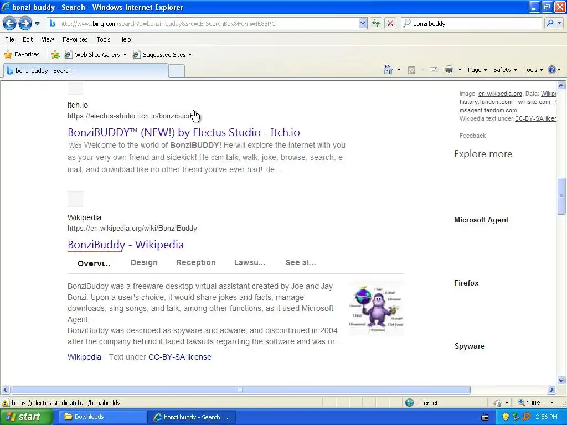
Task: Select the Reception tab of Wikipedia result
Action: 195,263
